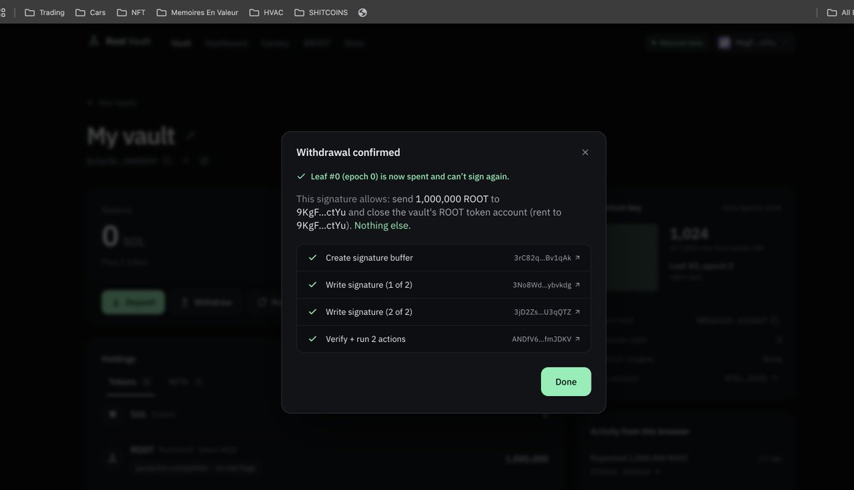Expand the NFT bookmarks folder
The width and height of the screenshot is (854, 490).
pyautogui.click(x=131, y=12)
